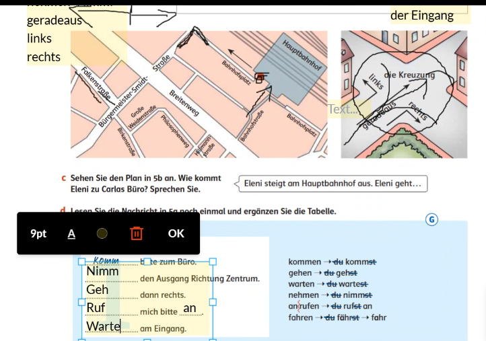Delete the text box with trash icon
The height and width of the screenshot is (341, 486).
click(137, 233)
